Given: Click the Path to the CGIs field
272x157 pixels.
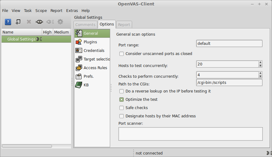Looking at the screenshot, I should (229, 82).
